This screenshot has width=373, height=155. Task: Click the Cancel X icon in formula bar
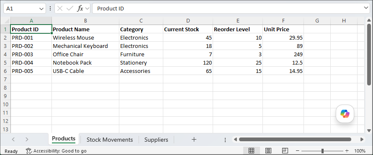[x=60, y=8]
